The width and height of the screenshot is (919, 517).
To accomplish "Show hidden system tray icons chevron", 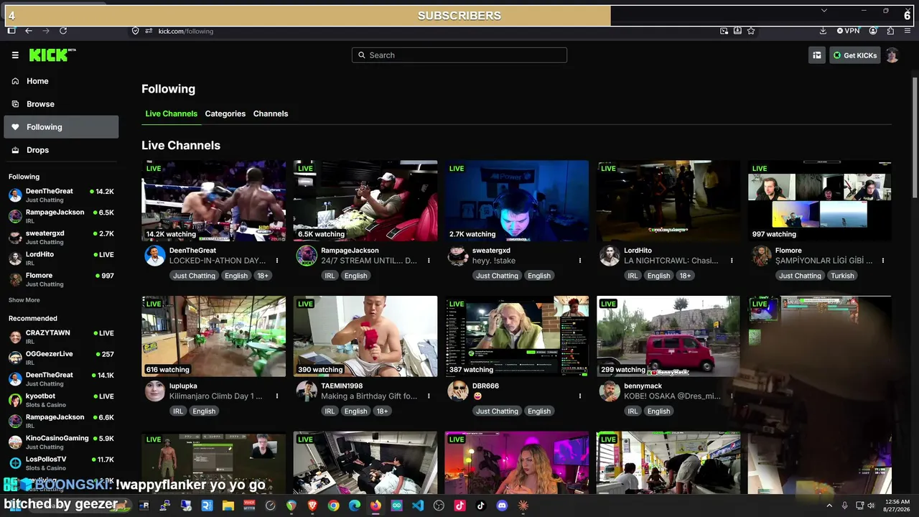I will point(829,506).
